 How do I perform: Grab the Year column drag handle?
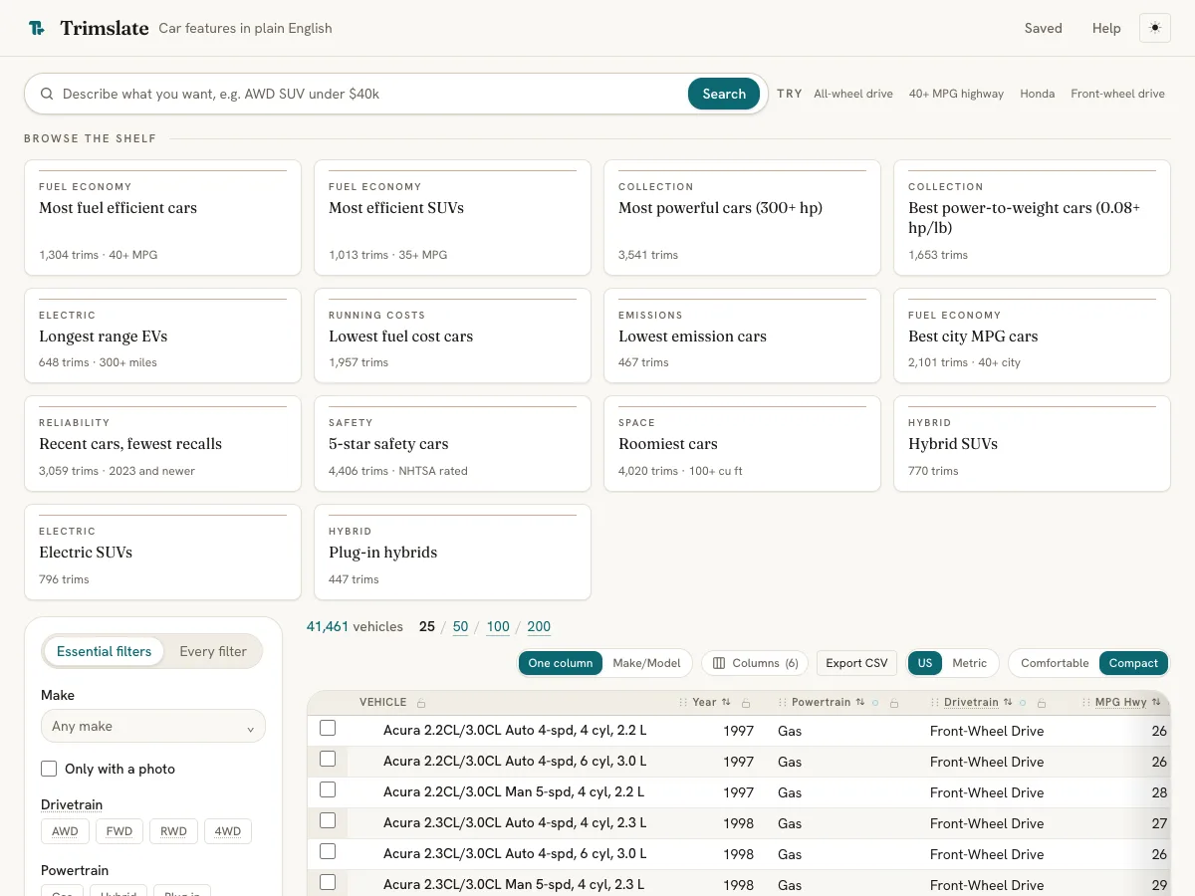point(683,703)
